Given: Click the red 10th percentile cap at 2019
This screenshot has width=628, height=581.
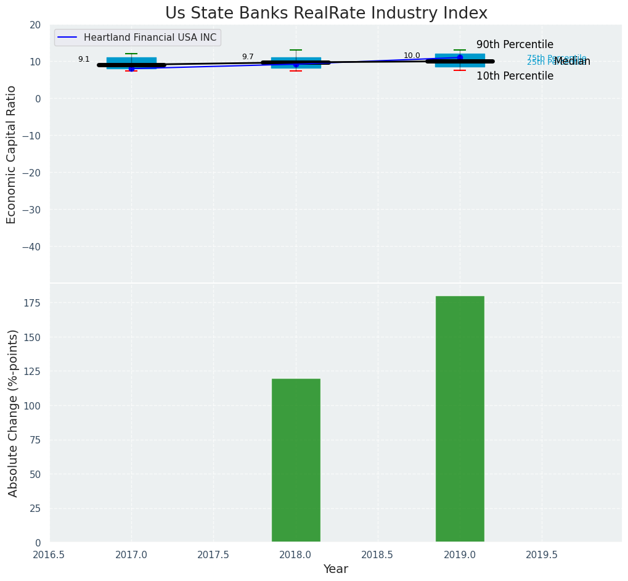Looking at the screenshot, I should (x=460, y=70).
